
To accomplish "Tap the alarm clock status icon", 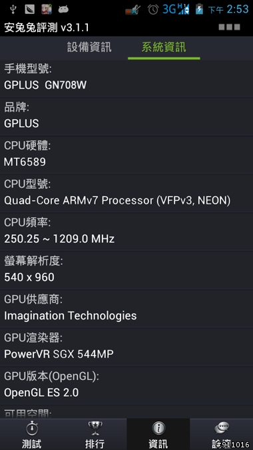I will pos(153,9).
